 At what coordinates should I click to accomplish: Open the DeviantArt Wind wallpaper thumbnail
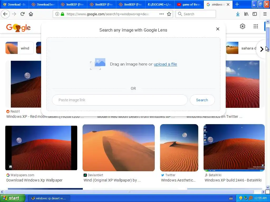coord(118,148)
